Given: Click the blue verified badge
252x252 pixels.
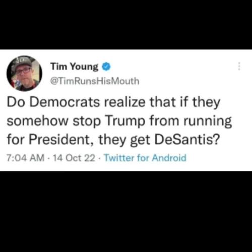Looking at the screenshot, I should (x=106, y=67).
